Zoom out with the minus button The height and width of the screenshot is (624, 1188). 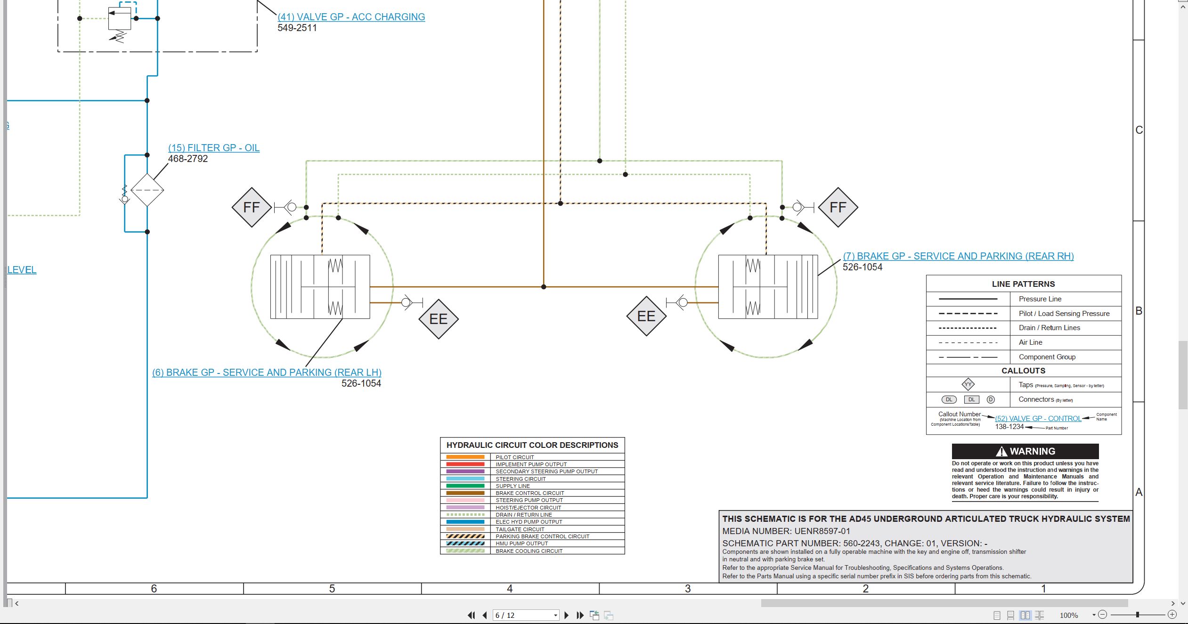point(1103,615)
